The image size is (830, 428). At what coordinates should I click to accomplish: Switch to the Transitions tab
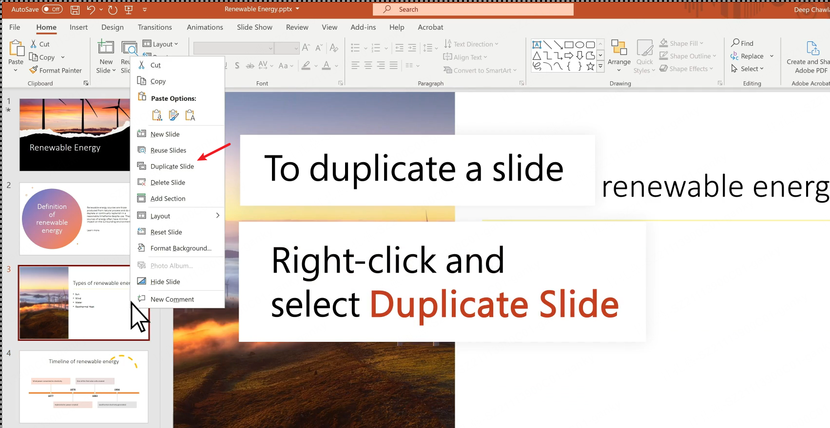click(154, 27)
